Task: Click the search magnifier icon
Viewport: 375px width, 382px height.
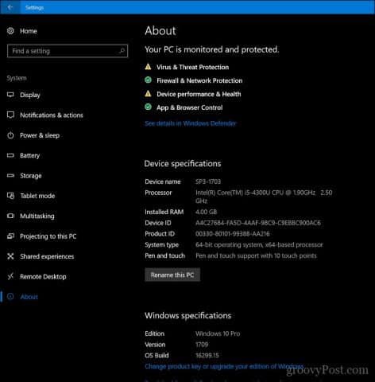Action: pyautogui.click(x=122, y=51)
